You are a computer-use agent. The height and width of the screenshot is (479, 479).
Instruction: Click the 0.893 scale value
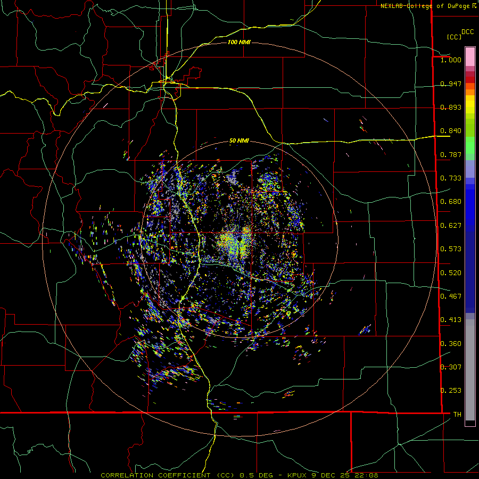pyautogui.click(x=451, y=107)
